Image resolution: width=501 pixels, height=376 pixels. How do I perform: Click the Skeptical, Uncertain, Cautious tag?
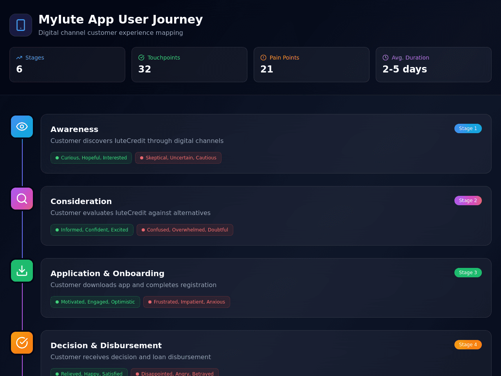[x=178, y=158]
